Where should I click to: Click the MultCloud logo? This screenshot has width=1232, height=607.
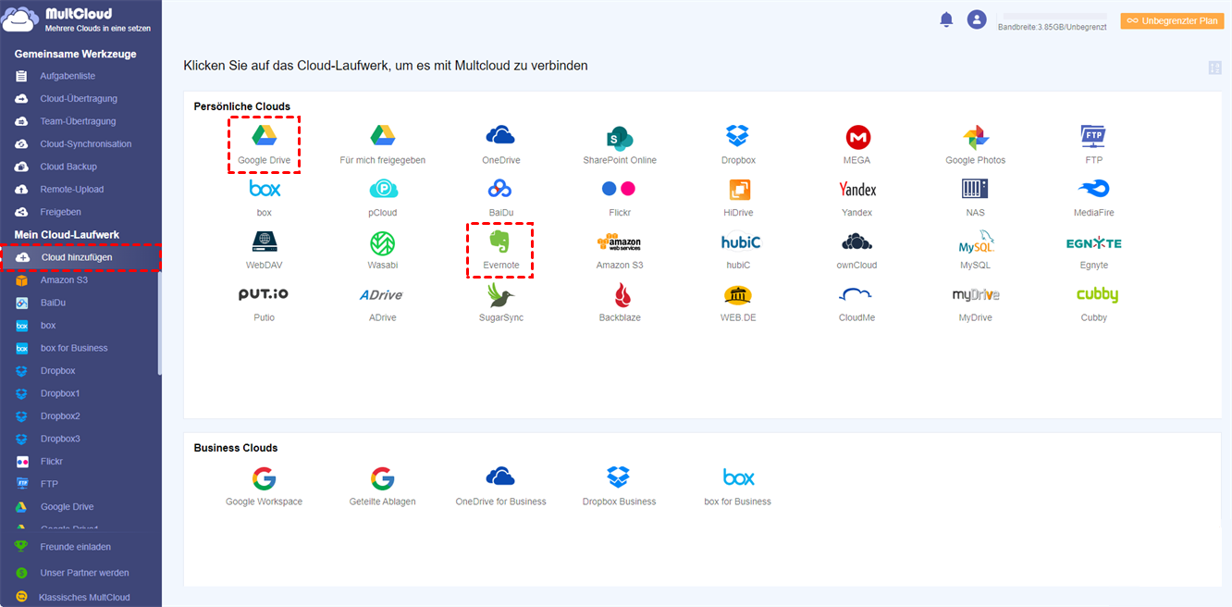pos(78,20)
